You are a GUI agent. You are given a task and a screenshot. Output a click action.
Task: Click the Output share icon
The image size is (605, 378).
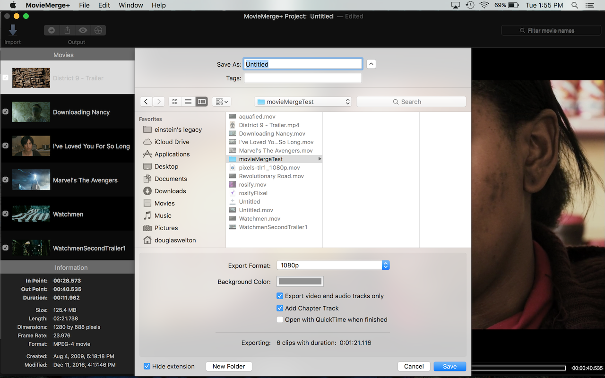67,30
